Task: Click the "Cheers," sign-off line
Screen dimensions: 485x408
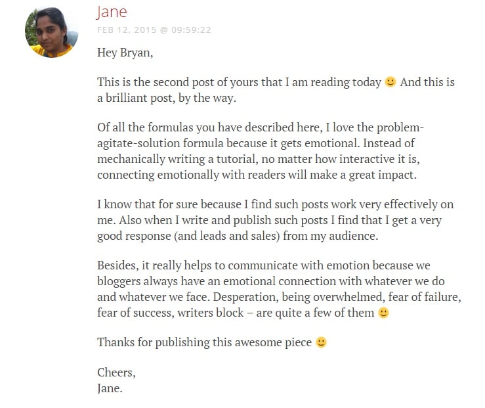Action: [116, 373]
